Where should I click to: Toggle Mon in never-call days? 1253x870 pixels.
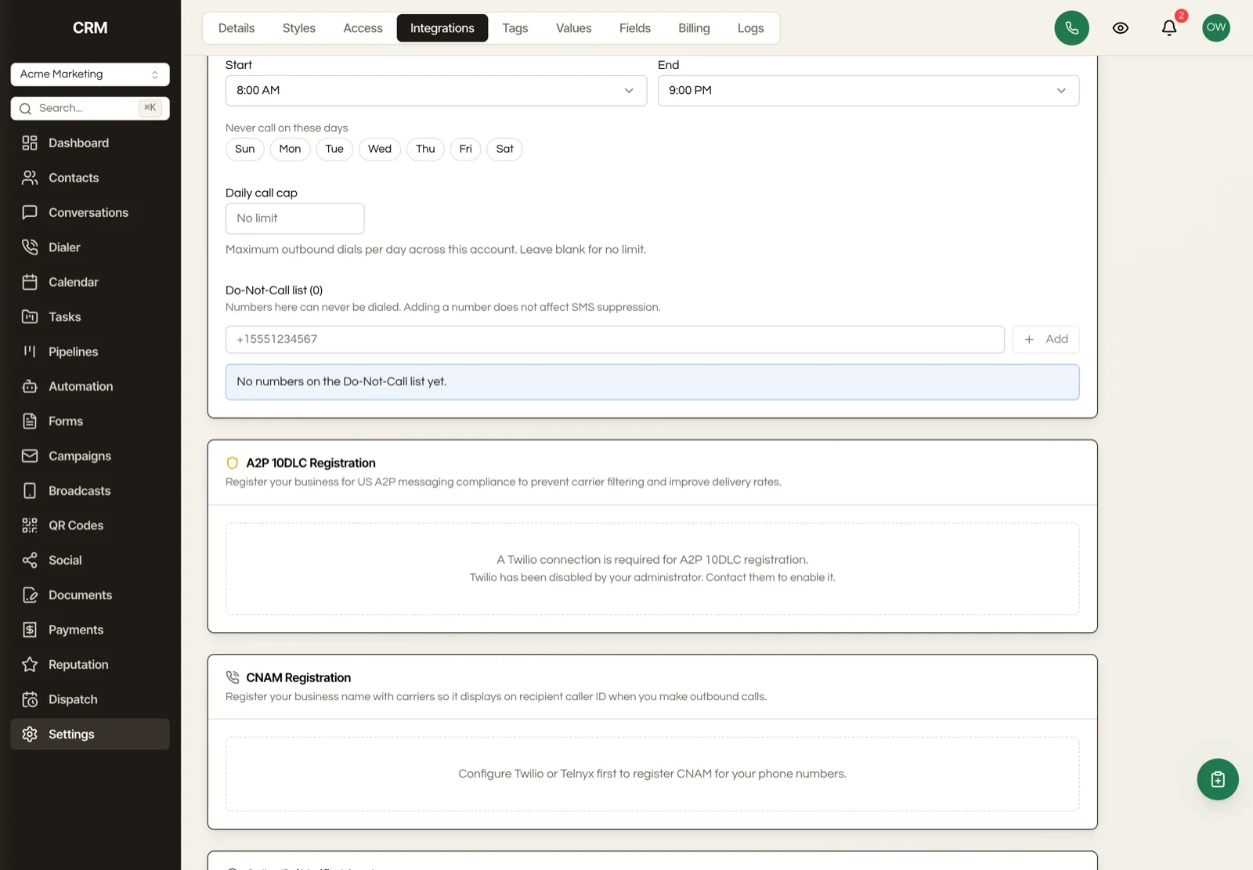pos(290,149)
